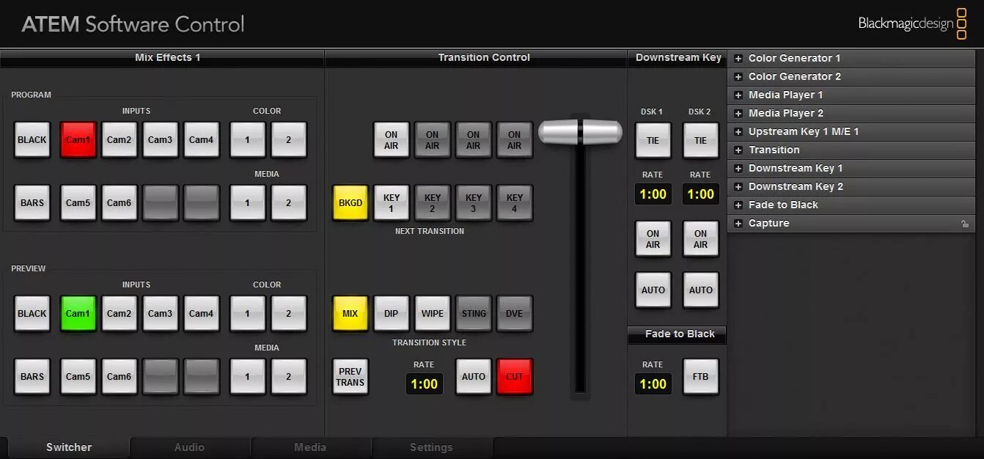984x459 pixels.
Task: Select green Cam1 on Preview bus
Action: pyautogui.click(x=78, y=313)
